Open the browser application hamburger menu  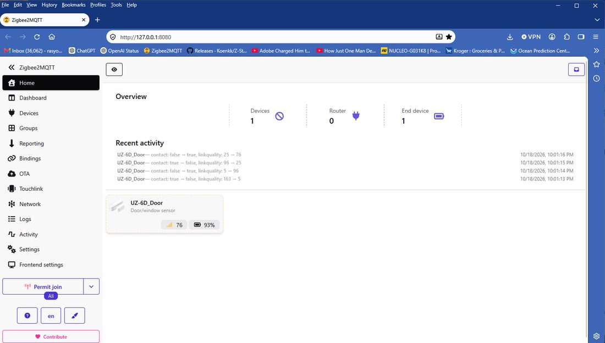[596, 37]
